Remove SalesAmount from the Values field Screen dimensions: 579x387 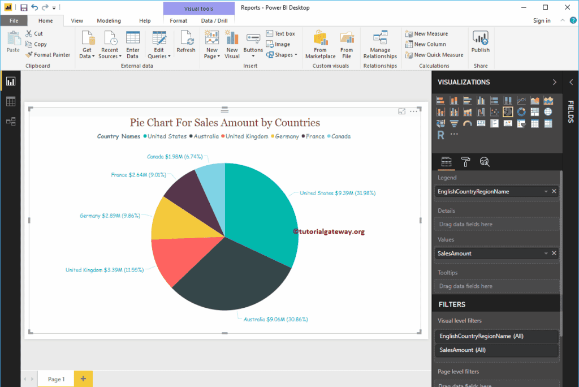click(554, 253)
